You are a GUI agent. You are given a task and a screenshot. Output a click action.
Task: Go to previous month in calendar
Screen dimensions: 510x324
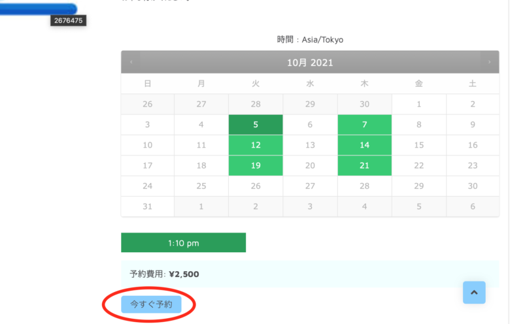[131, 62]
